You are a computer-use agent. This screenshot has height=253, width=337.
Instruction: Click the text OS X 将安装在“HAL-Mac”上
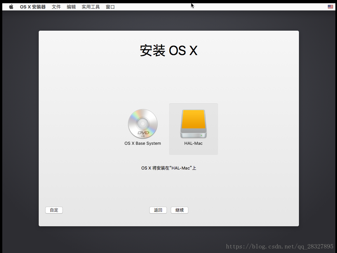pos(169,168)
